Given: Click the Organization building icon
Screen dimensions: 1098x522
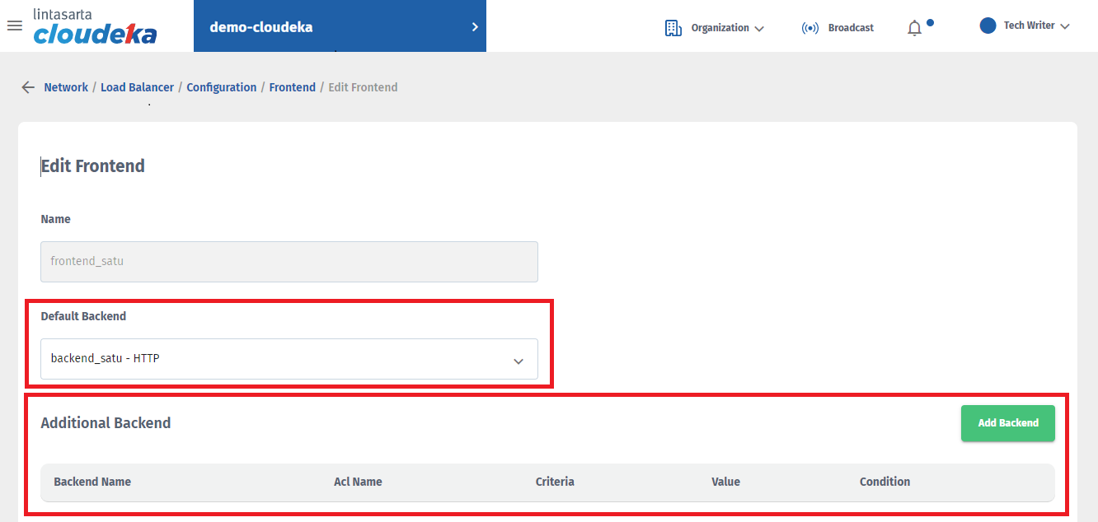Looking at the screenshot, I should pyautogui.click(x=673, y=28).
